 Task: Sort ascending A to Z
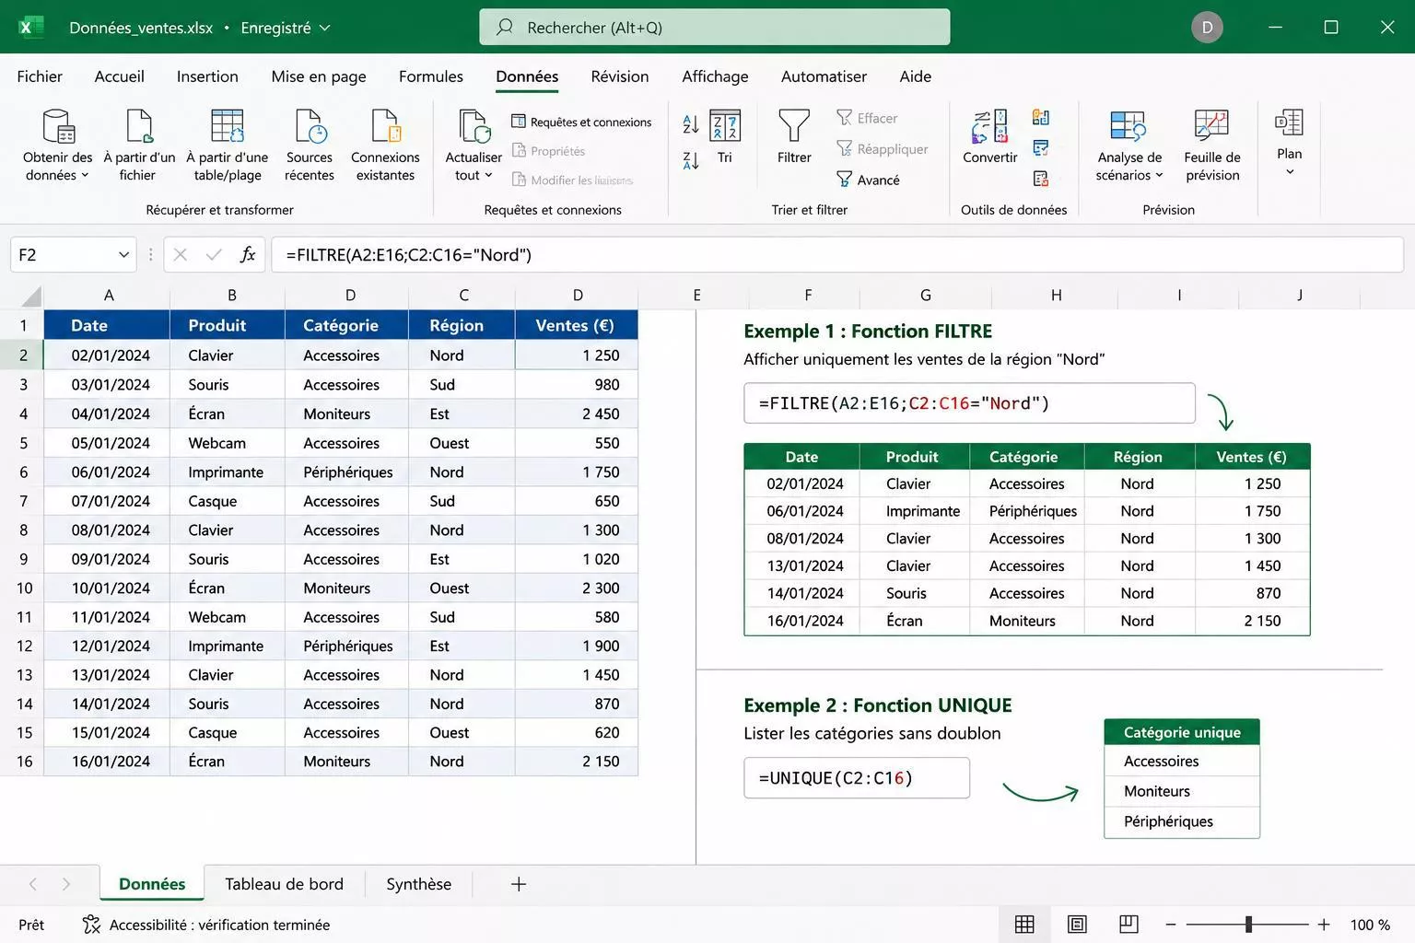(690, 124)
